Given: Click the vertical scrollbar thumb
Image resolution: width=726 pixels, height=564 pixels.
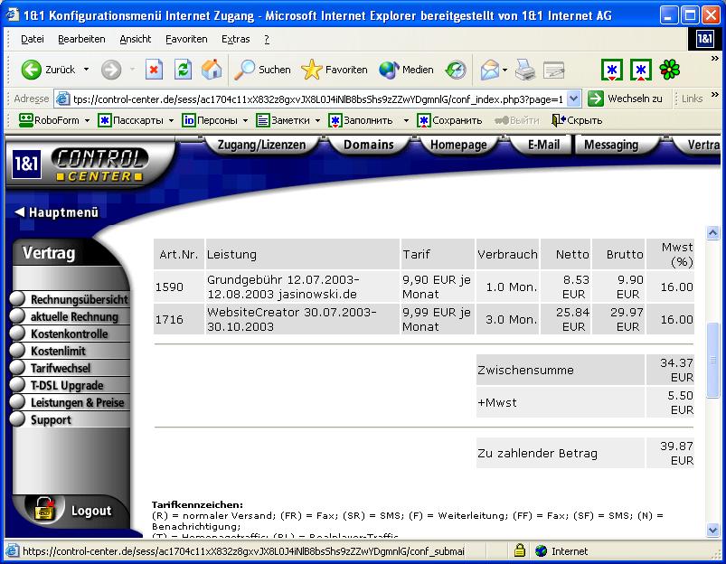Looking at the screenshot, I should pyautogui.click(x=713, y=360).
